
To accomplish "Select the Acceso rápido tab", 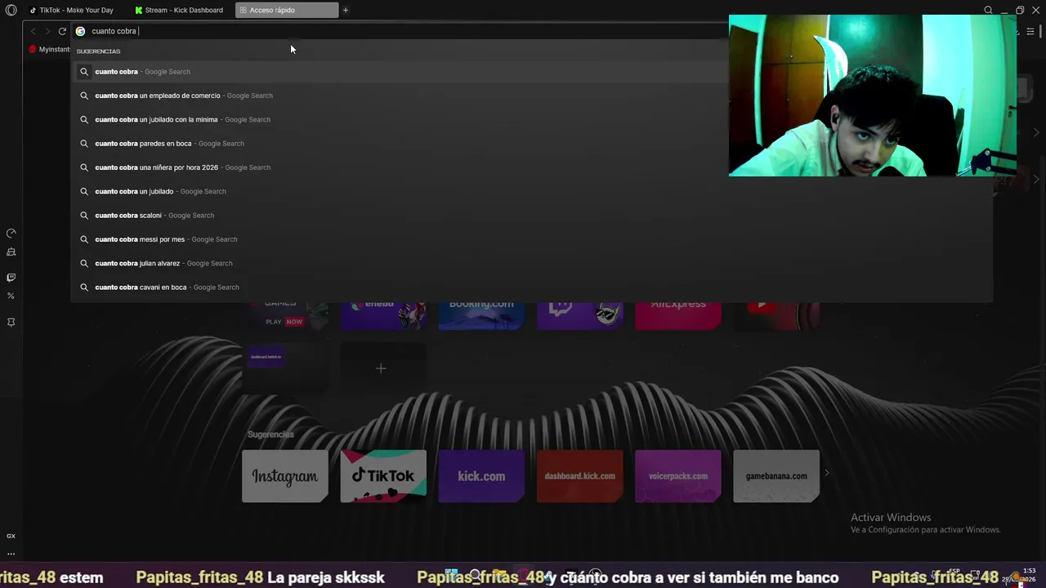I will pyautogui.click(x=286, y=10).
